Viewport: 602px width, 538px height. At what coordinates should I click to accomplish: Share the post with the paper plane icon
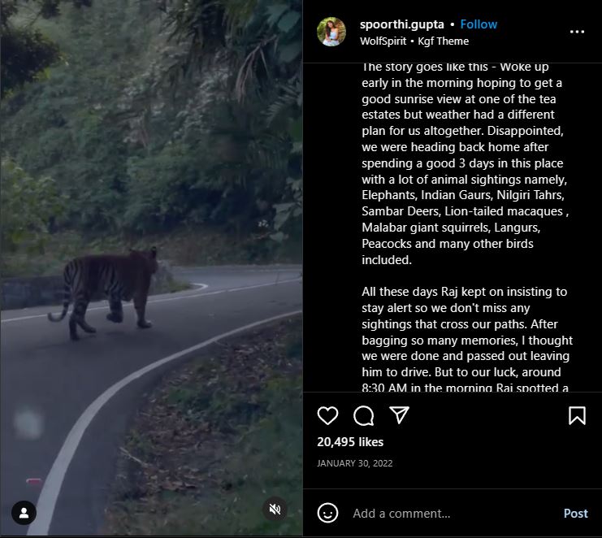[399, 416]
